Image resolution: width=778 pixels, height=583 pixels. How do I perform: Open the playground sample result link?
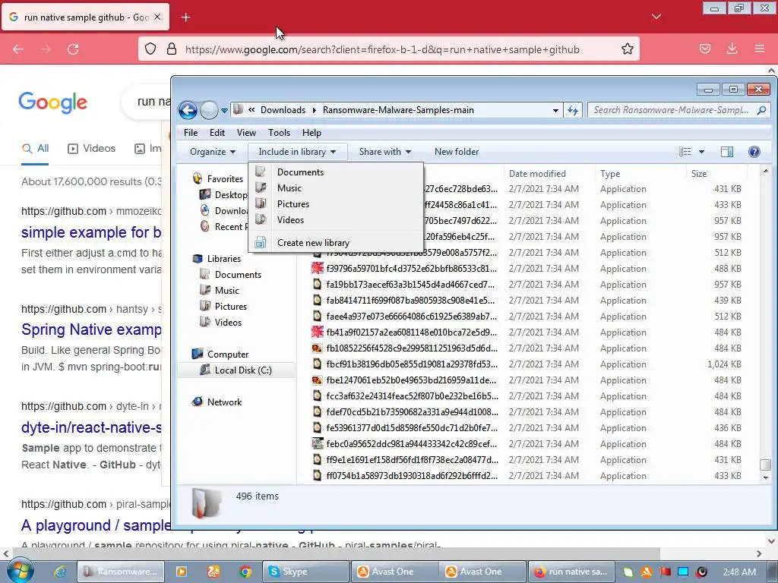96,525
